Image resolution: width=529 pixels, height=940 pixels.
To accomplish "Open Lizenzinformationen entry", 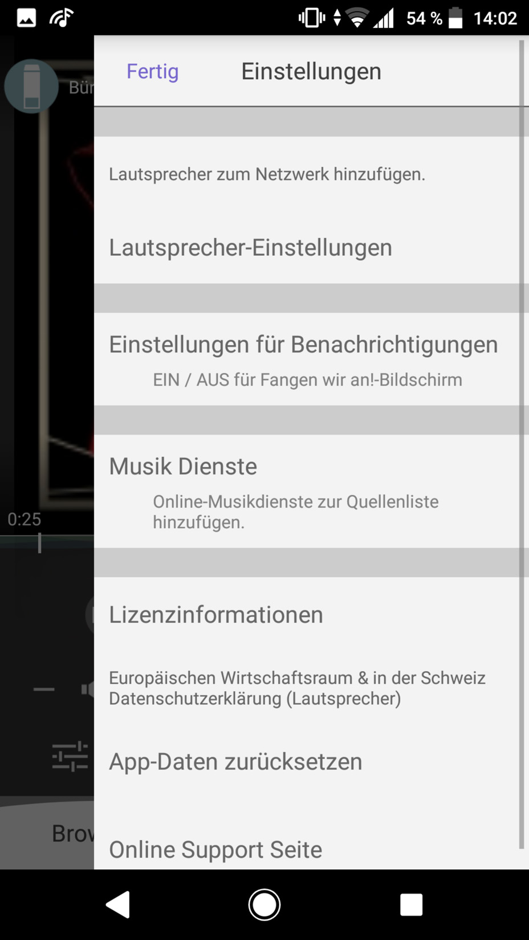I will coord(307,615).
